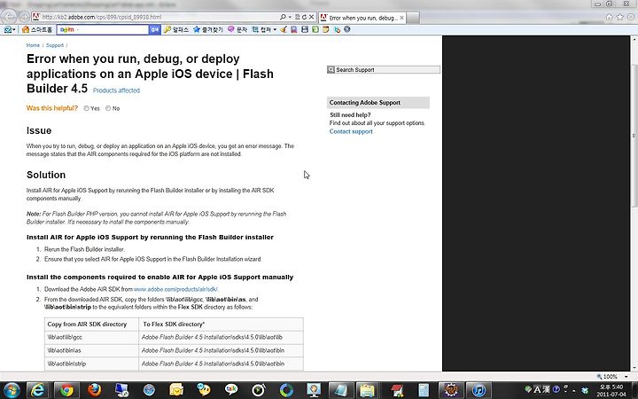Screen dimensions: 638x399
Task: Select the No radio for Was this helpful
Action: click(x=108, y=108)
